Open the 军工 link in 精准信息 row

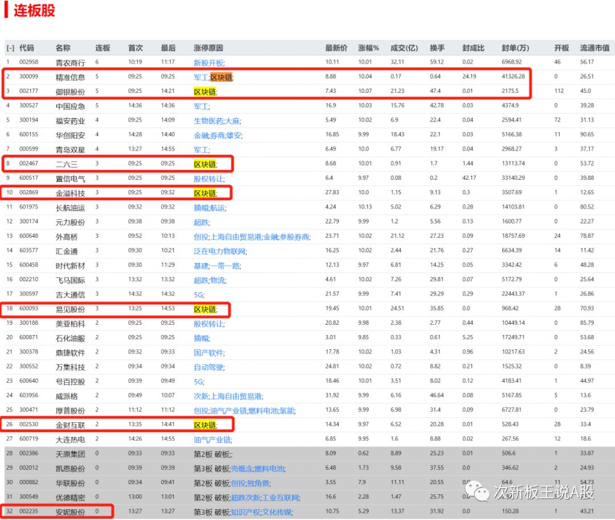tap(201, 77)
